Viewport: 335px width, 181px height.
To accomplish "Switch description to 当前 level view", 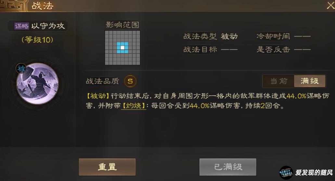I will [x=278, y=81].
